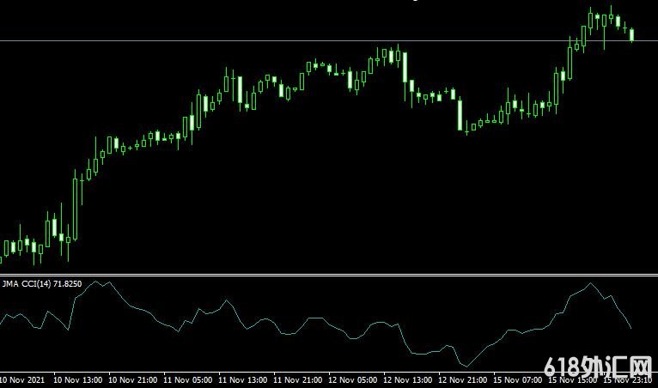
Task: Click the 15 Nov 07:00 time label
Action: pos(517,380)
